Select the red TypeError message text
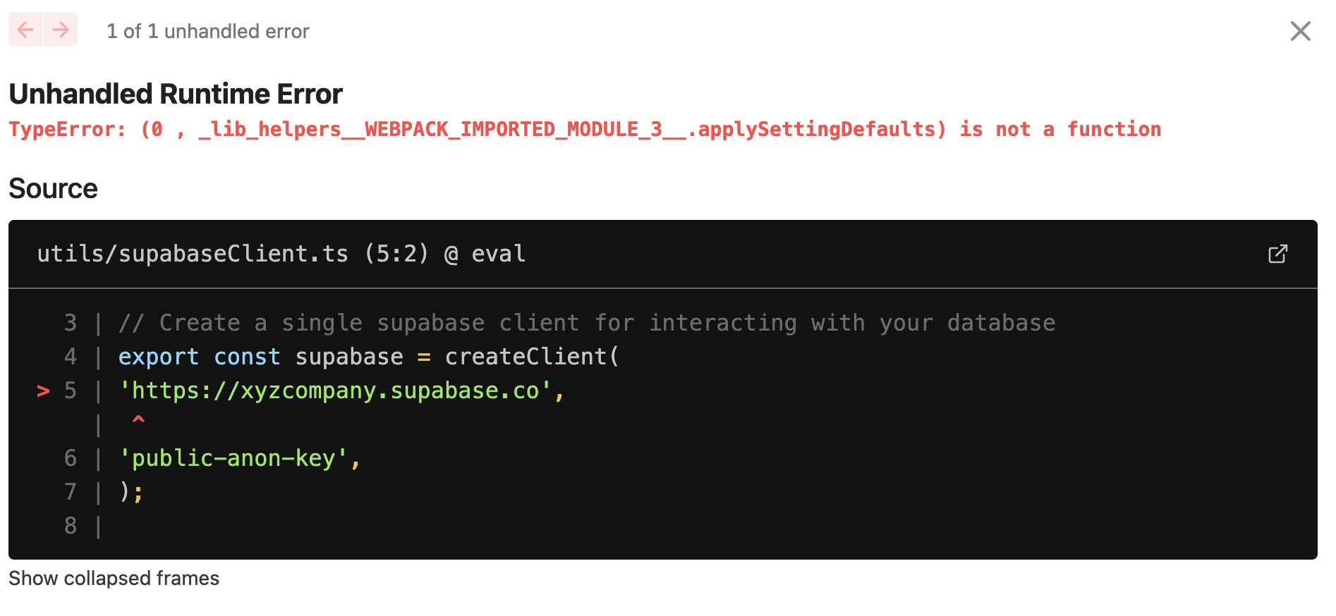Image resolution: width=1336 pixels, height=616 pixels. pos(585,130)
